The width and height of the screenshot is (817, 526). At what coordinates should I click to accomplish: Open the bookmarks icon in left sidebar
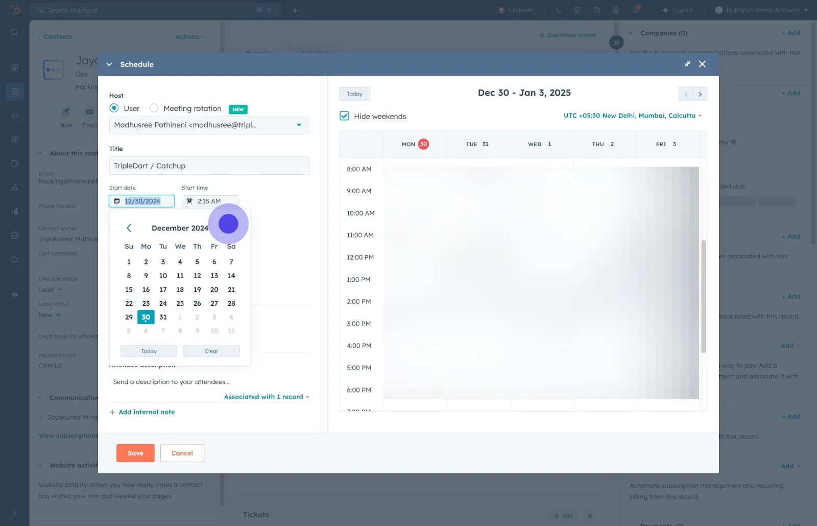click(15, 33)
